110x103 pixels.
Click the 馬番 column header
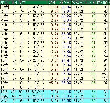4,2
